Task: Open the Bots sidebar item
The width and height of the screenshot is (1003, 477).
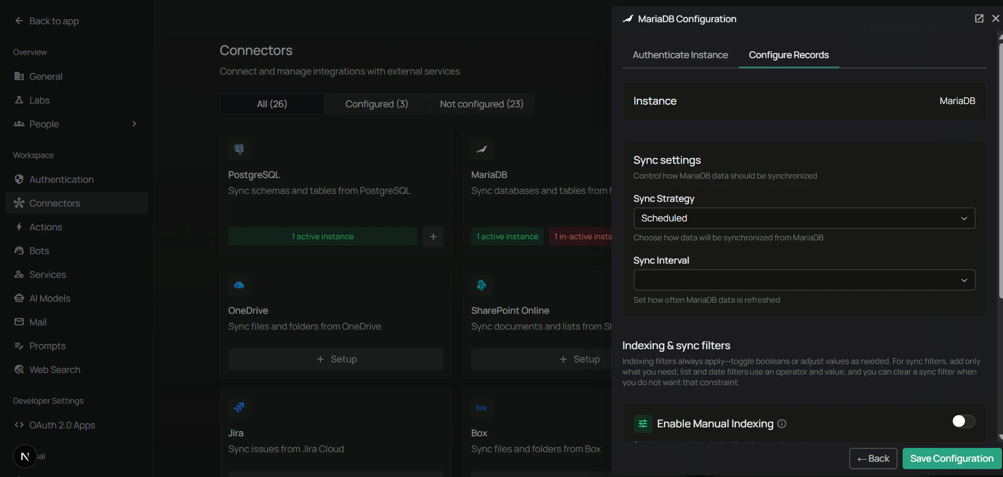Action: point(39,251)
